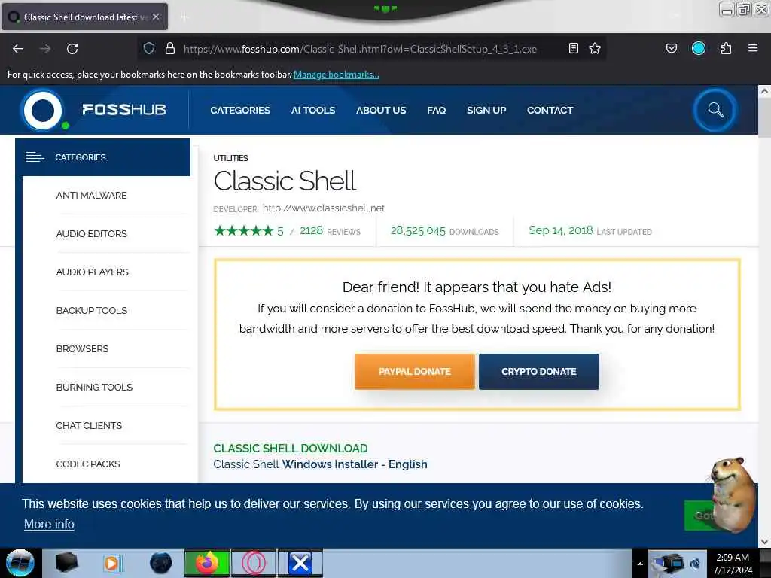Select ANTI MALWARE category
The image size is (771, 578).
[x=91, y=195]
